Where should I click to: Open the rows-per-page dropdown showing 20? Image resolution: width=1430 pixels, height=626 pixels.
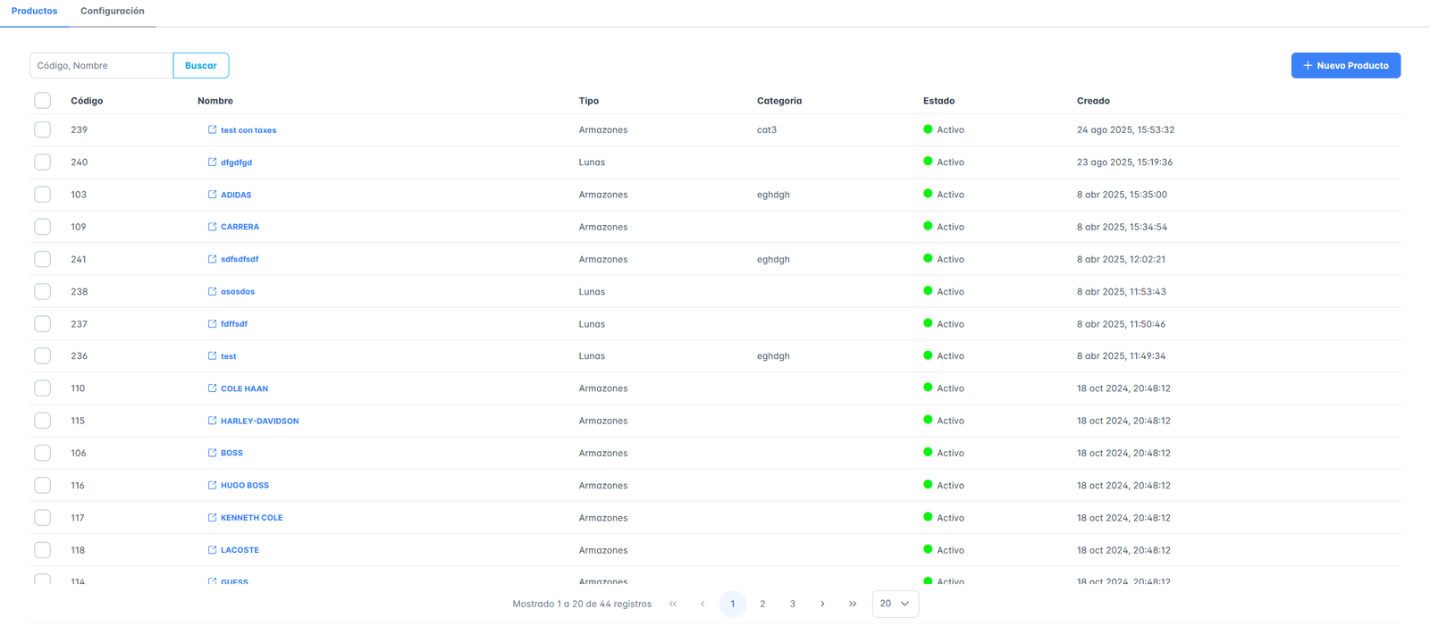click(x=895, y=604)
